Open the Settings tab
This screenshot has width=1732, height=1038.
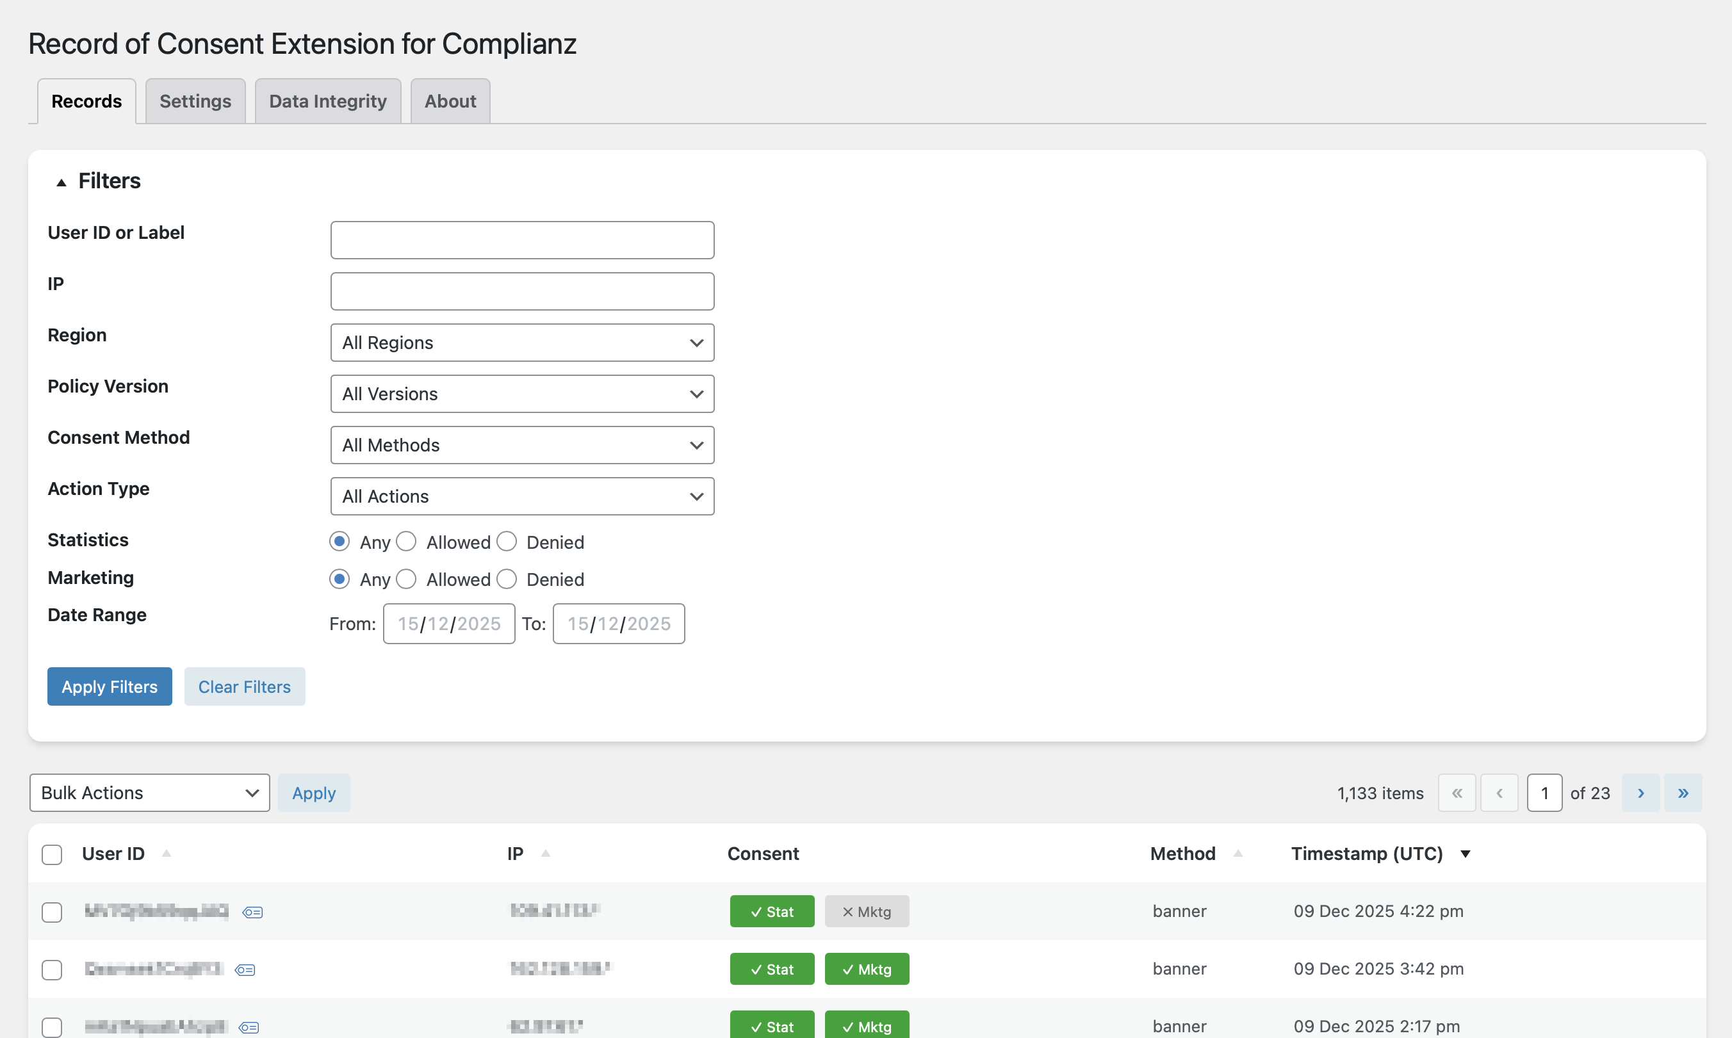pyautogui.click(x=195, y=101)
